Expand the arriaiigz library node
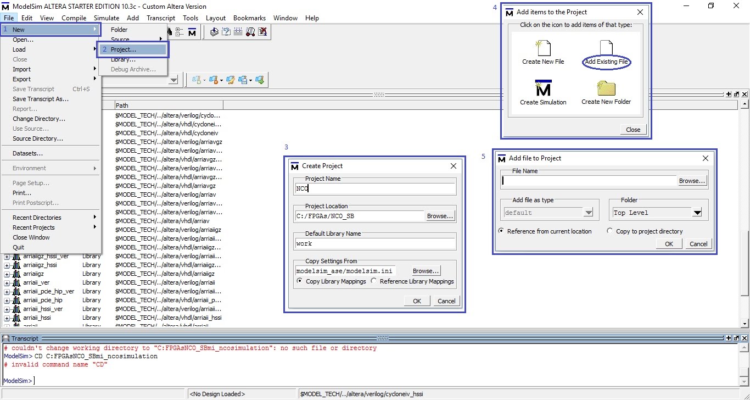The height and width of the screenshot is (400, 750). (x=7, y=274)
